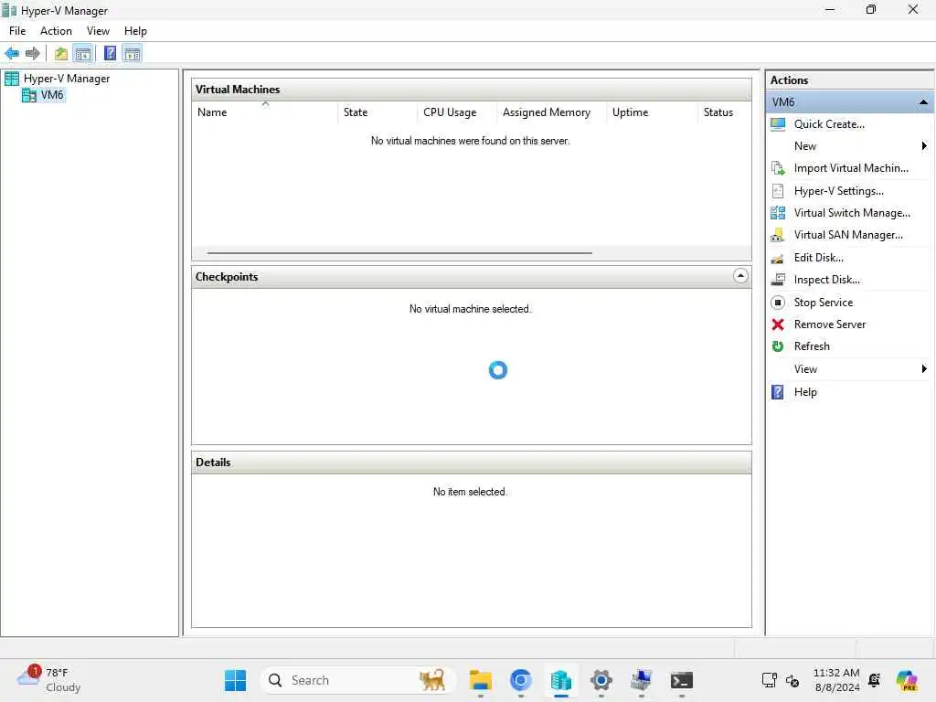The image size is (936, 702).
Task: Toggle the Show/Hide Console Tree icon
Action: pos(83,54)
